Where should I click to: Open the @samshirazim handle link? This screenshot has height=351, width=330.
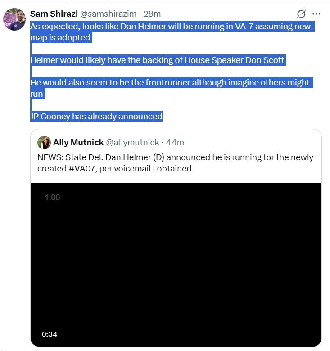click(108, 14)
